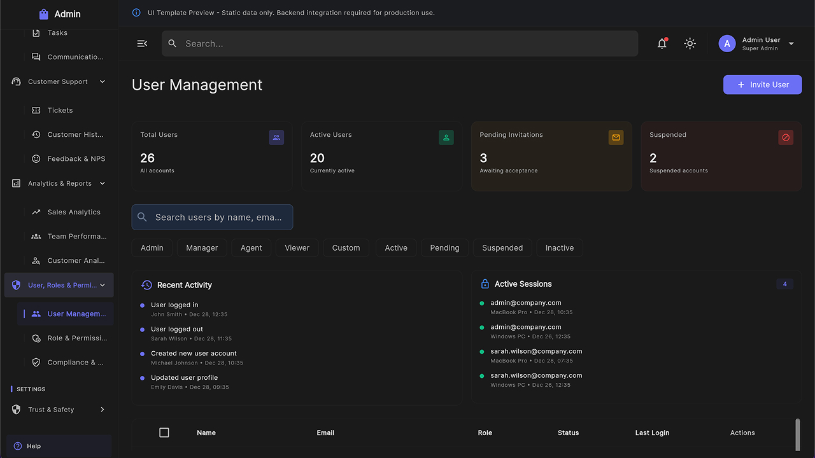Click the Suspended card blocked icon
This screenshot has width=815, height=458.
[x=786, y=137]
